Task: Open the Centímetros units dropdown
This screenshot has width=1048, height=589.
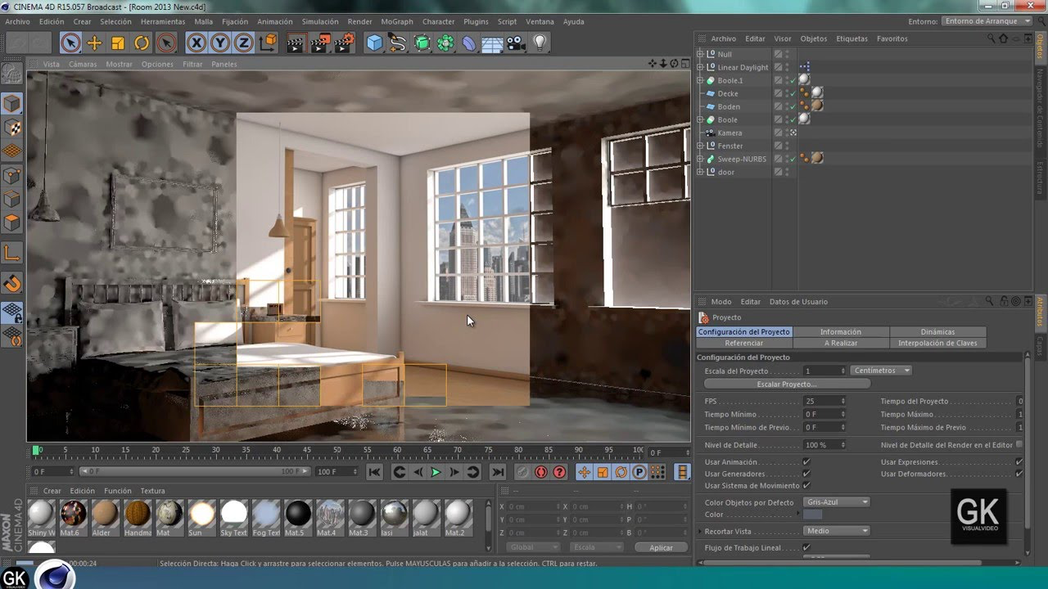Action: click(882, 371)
